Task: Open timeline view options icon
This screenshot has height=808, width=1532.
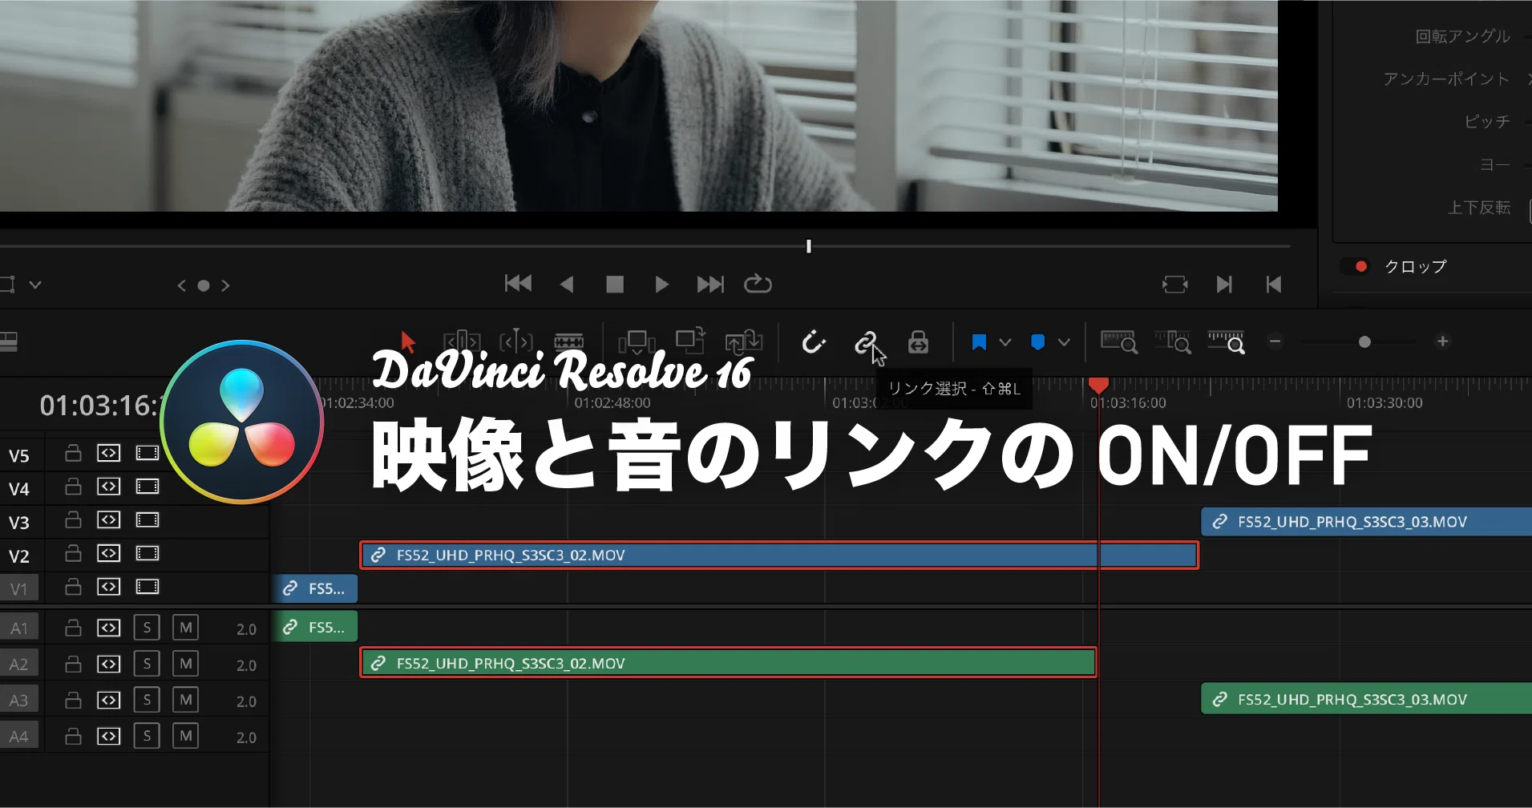Action: pyautogui.click(x=9, y=342)
